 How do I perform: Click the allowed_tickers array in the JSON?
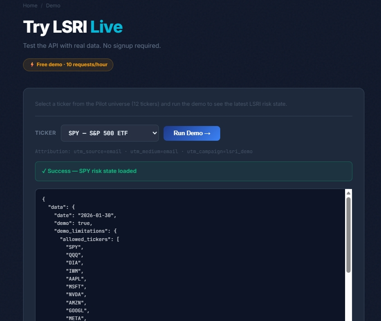click(x=88, y=239)
